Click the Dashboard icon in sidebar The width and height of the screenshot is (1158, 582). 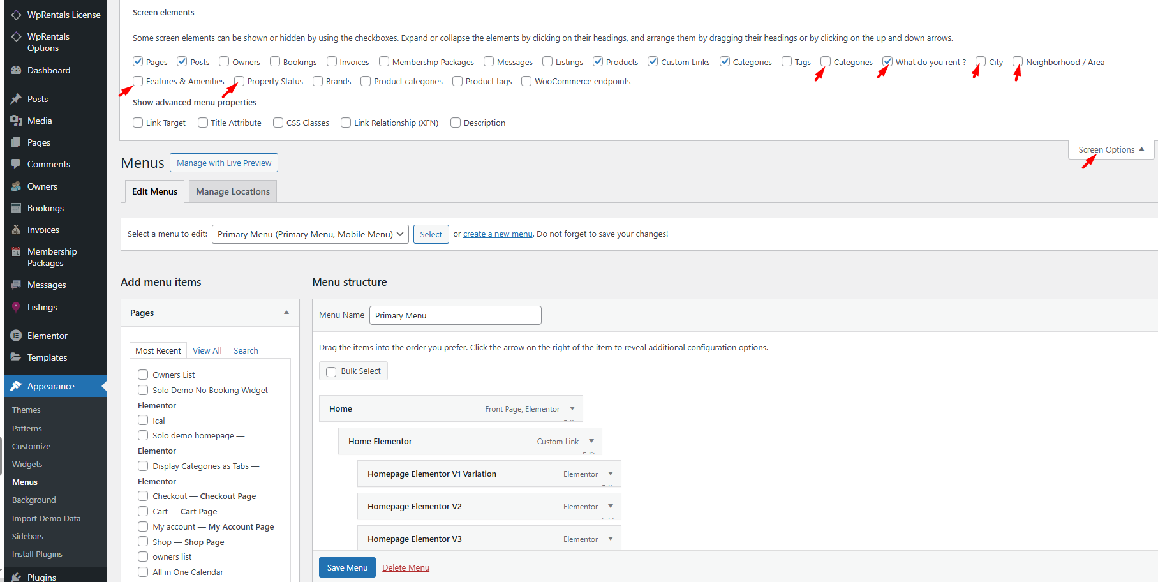click(x=16, y=70)
